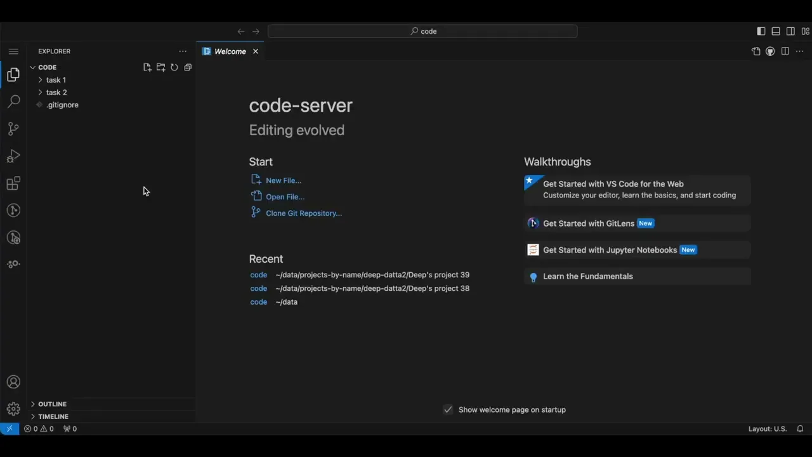The width and height of the screenshot is (812, 457).
Task: Click the GitHub icon in editor toolbar
Action: click(x=770, y=51)
